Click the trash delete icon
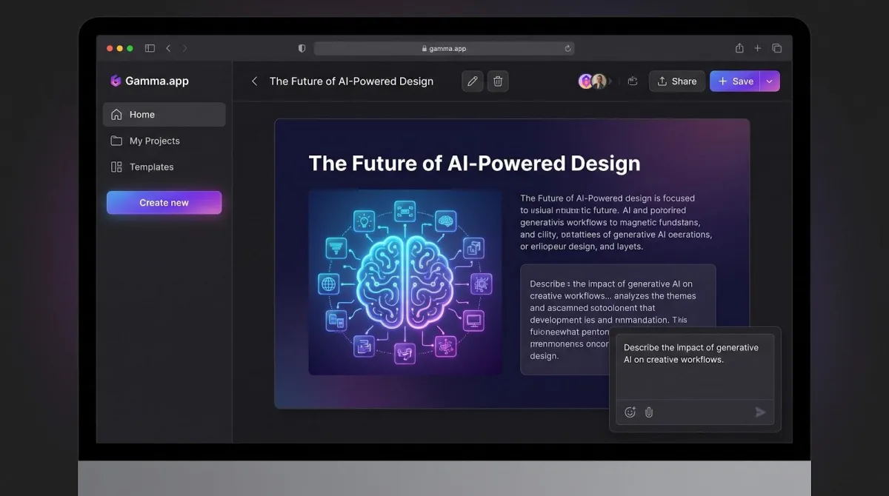Viewport: 889px width, 496px height. pyautogui.click(x=498, y=81)
